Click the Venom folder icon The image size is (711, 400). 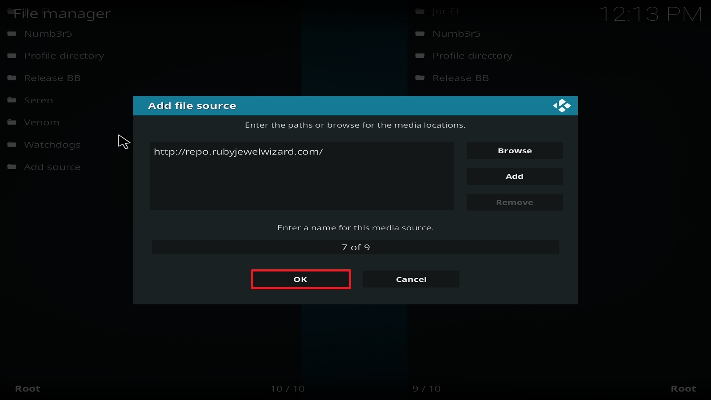(12, 122)
